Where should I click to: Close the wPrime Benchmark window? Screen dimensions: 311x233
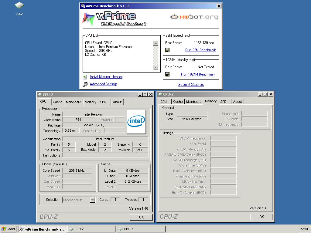pos(219,6)
